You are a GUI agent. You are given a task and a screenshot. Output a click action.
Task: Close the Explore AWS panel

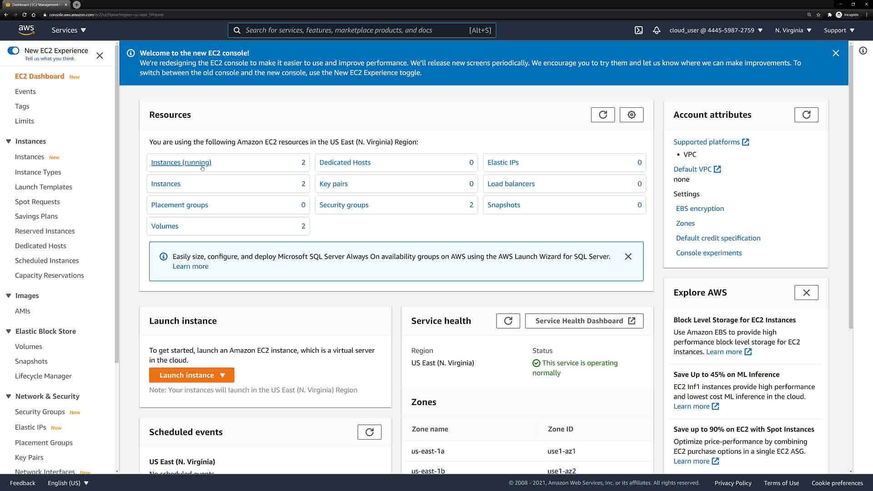click(x=806, y=293)
